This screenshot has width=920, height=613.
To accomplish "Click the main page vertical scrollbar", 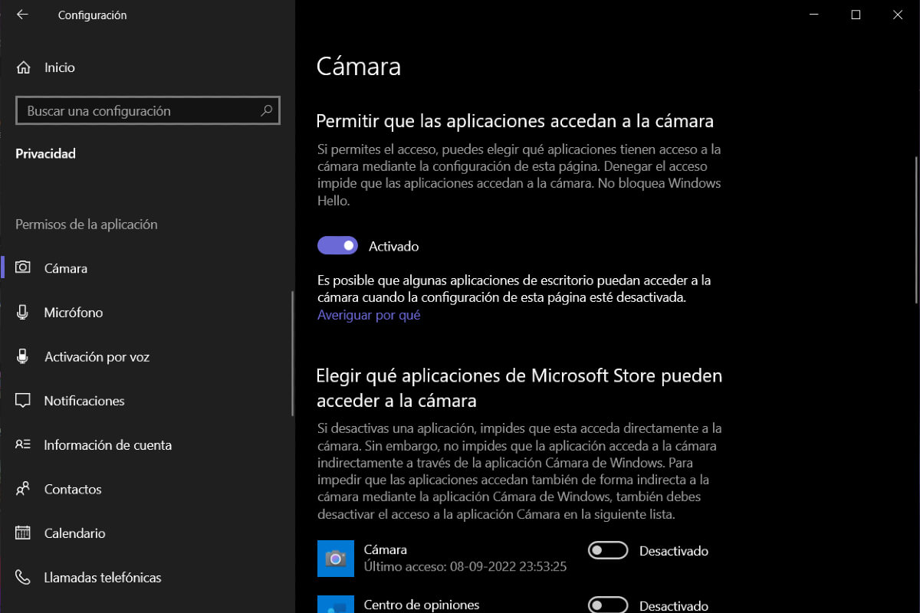I will [916, 230].
